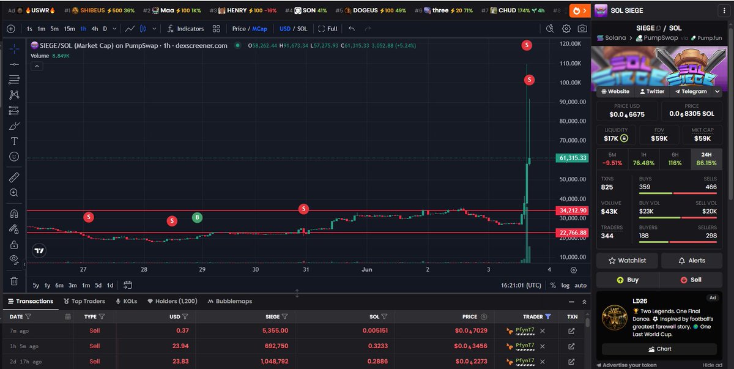Open the SOL column filter

385,316
